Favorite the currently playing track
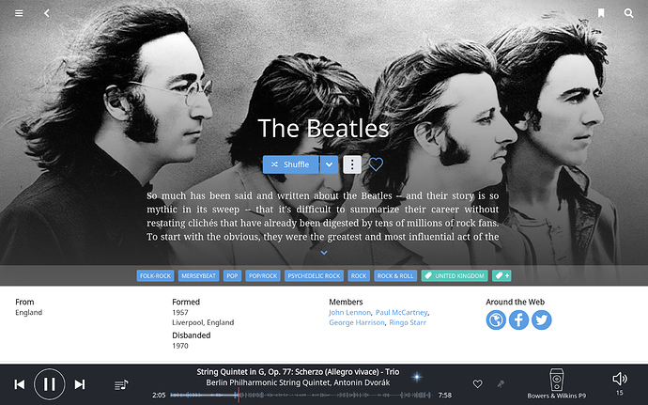Screen dimensions: 648x405 pos(477,384)
